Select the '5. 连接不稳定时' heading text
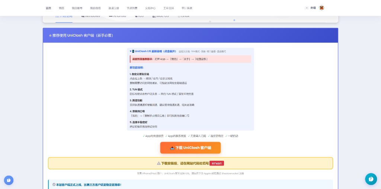The height and width of the screenshot is (189, 381). (138, 122)
